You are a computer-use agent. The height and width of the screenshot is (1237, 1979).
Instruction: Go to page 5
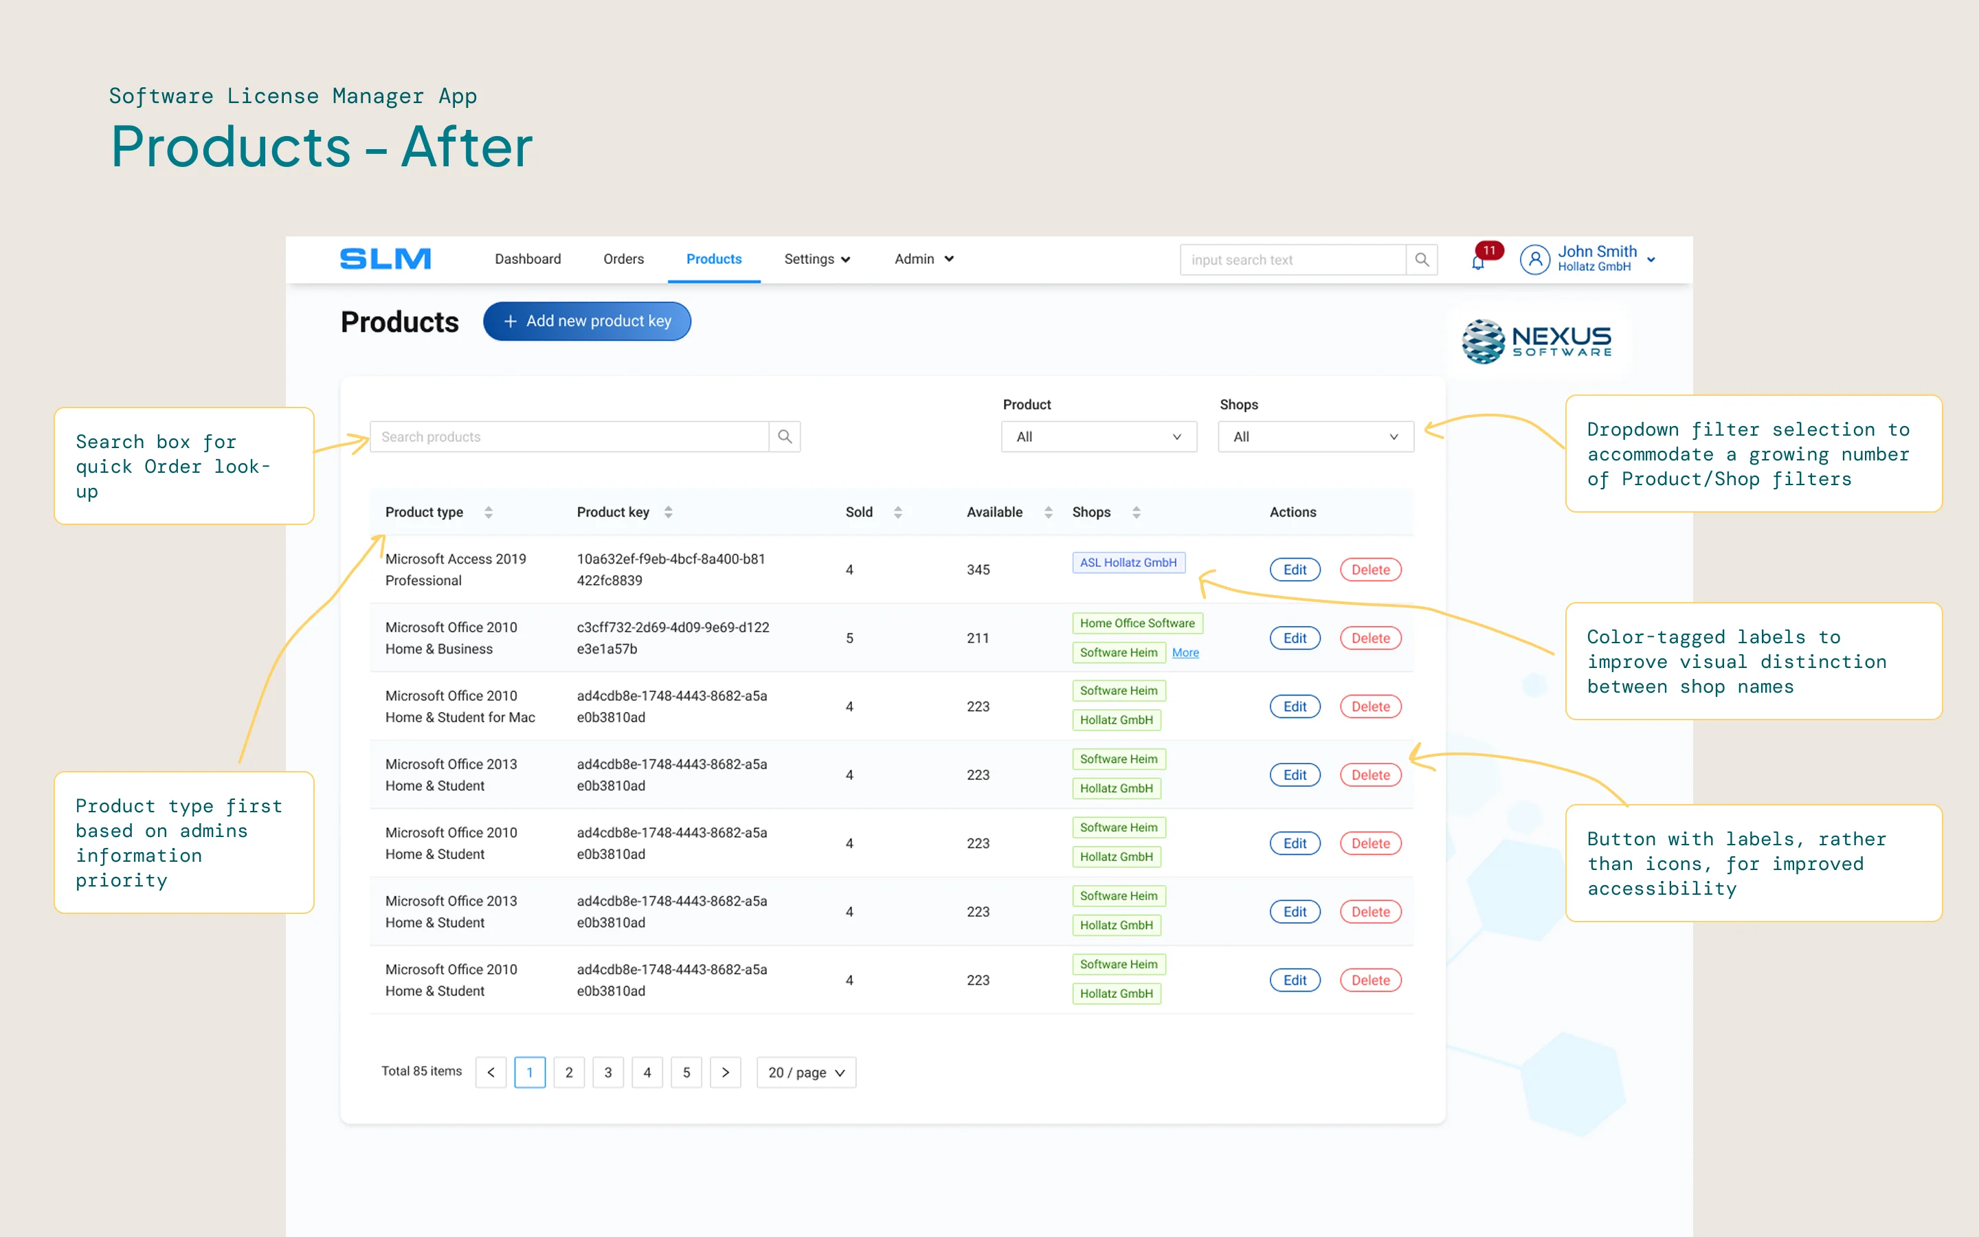(687, 1073)
